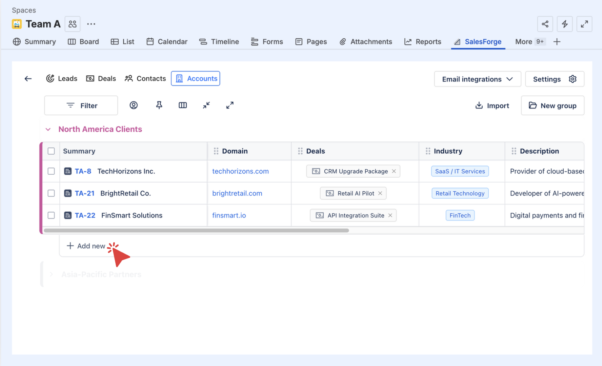
Task: Open the columns layout icon
Action: [183, 105]
